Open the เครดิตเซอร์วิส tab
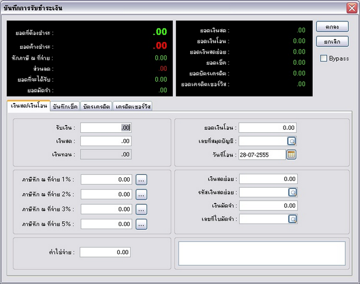 tap(133, 107)
